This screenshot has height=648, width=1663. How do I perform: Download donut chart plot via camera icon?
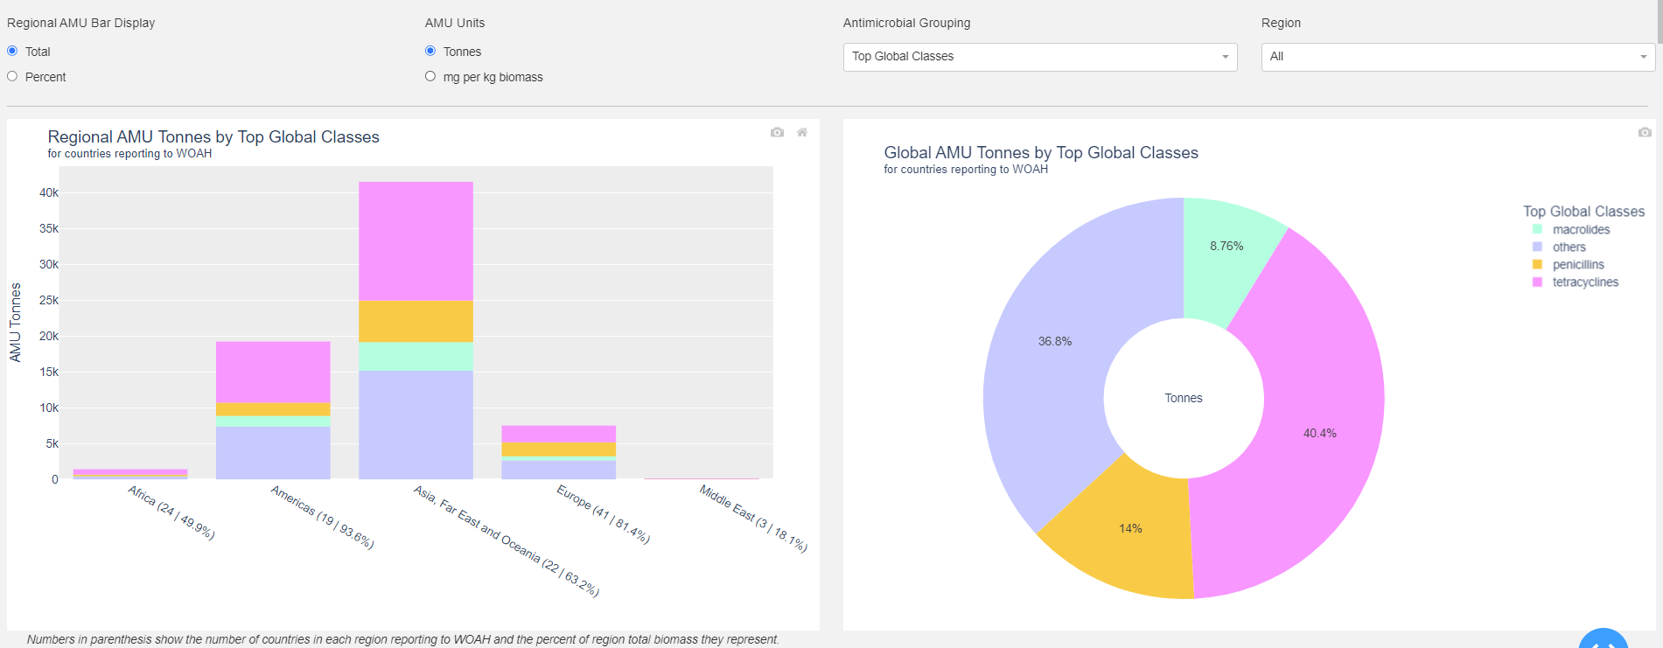tap(1645, 132)
